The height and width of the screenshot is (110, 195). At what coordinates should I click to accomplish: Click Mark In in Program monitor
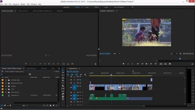(128, 64)
